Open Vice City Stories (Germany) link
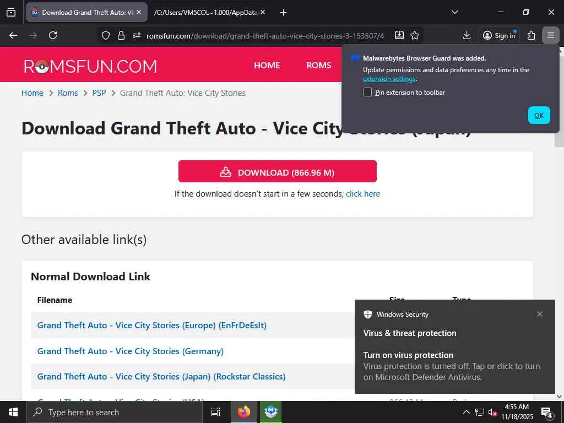The image size is (564, 423). 130,351
